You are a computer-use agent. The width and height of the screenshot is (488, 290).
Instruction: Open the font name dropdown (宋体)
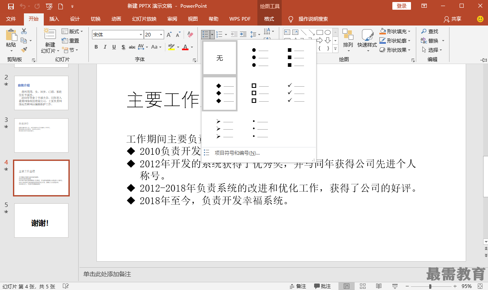[141, 35]
